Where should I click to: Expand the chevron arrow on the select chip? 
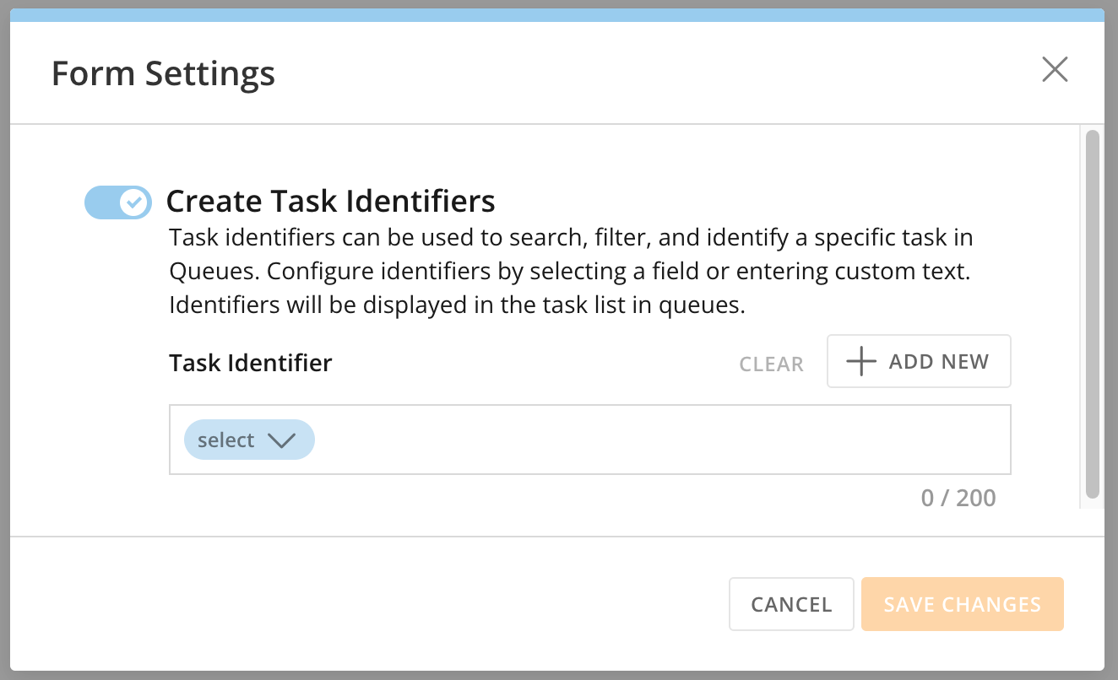(280, 440)
